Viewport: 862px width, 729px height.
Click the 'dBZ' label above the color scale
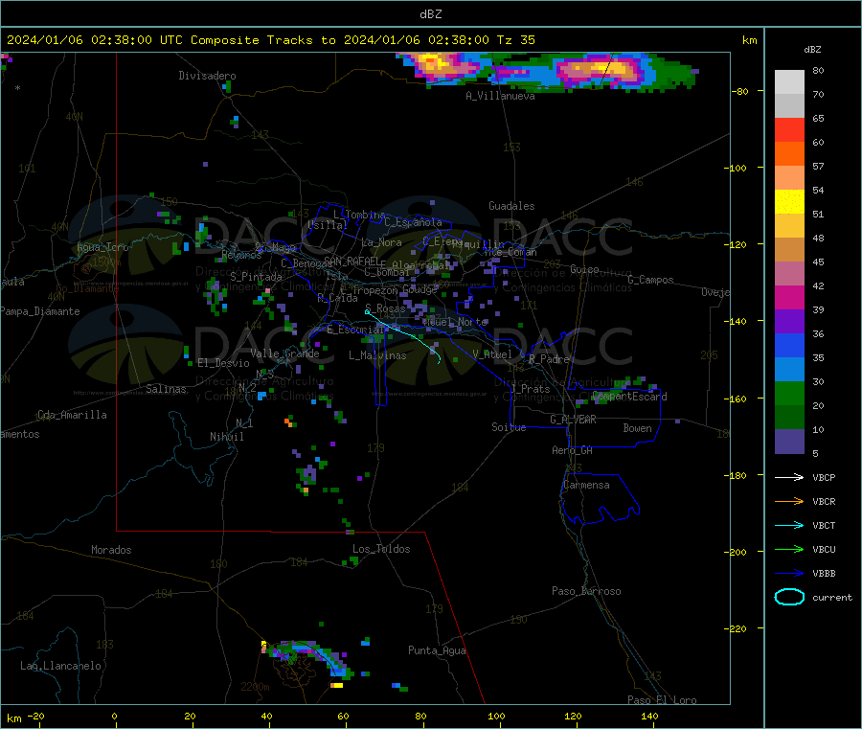[x=812, y=50]
